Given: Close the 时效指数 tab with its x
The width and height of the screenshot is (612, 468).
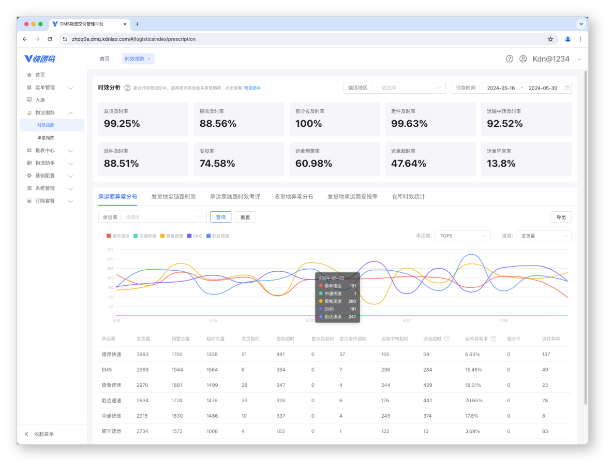Looking at the screenshot, I should (x=149, y=59).
